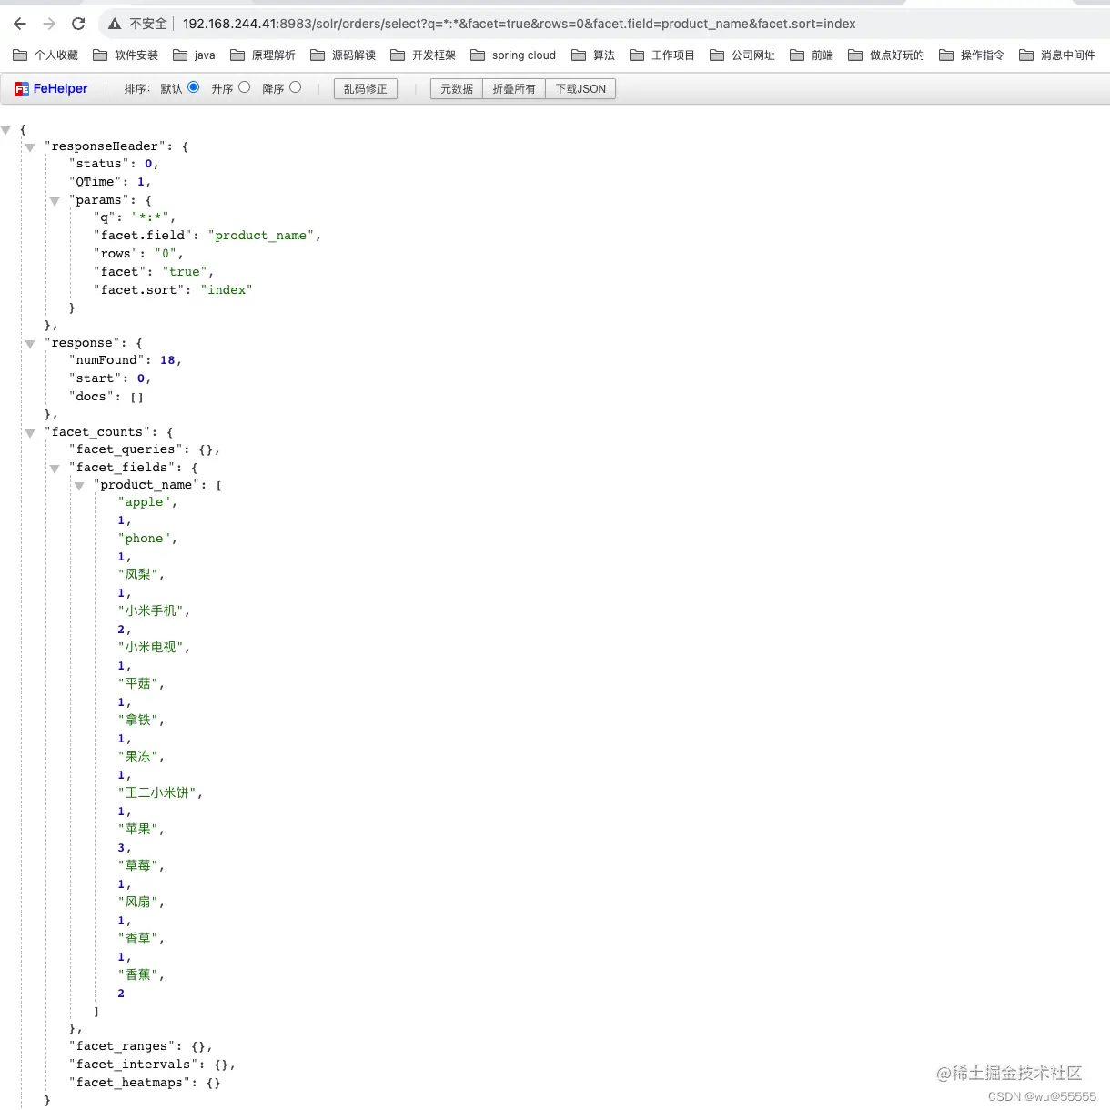The width and height of the screenshot is (1110, 1110).
Task: Click the "status" key
Action: 99,164
